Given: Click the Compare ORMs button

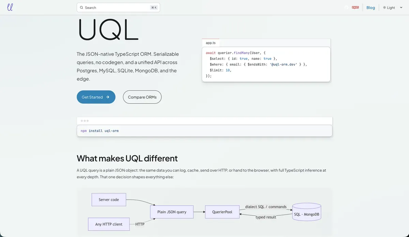Looking at the screenshot, I should [142, 97].
